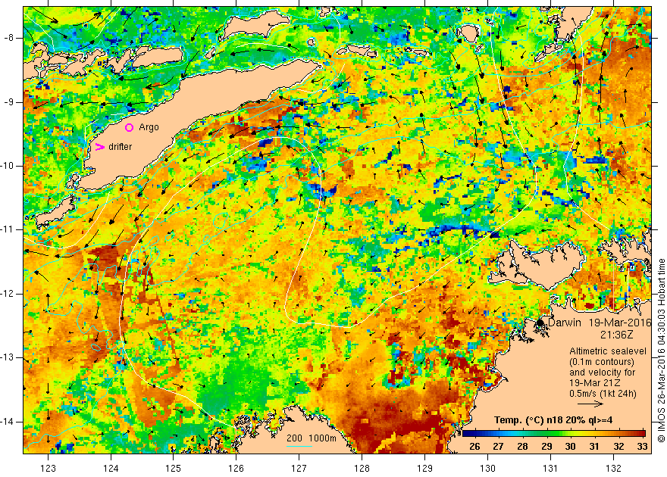Click the 'Temp. (°C) n18 20% ql>=4' title
The width and height of the screenshot is (667, 477).
[553, 420]
